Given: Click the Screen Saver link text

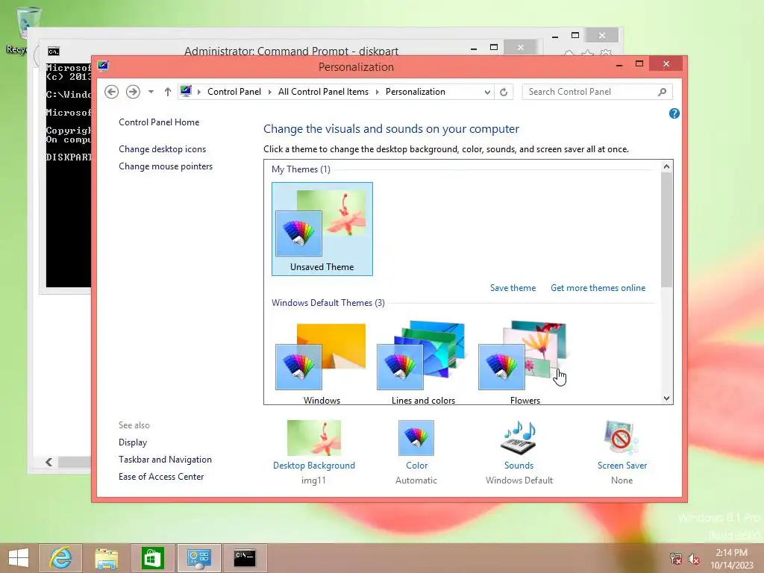Looking at the screenshot, I should (622, 466).
